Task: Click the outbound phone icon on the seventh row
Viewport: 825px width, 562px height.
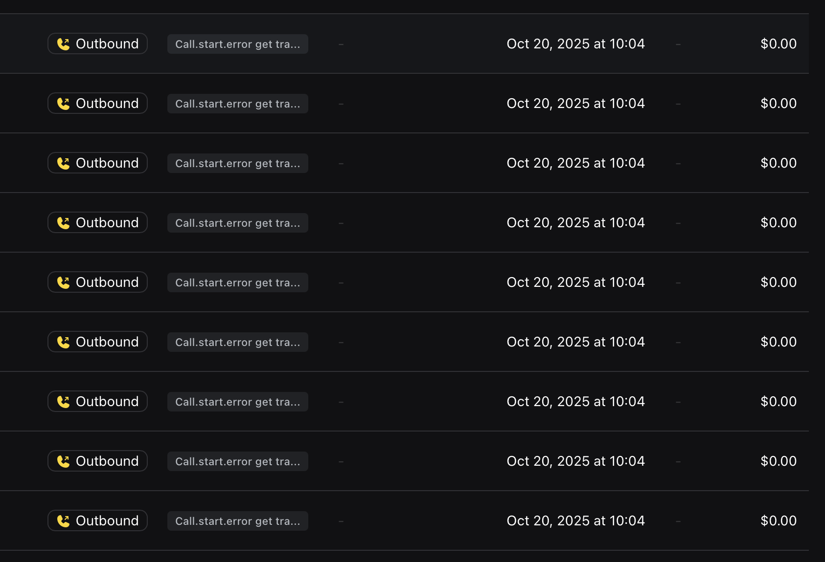Action: pos(63,401)
